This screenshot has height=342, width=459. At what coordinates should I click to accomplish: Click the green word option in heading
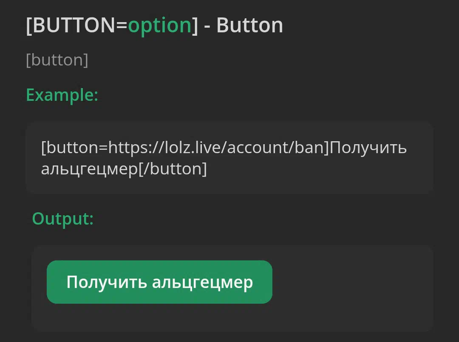click(160, 26)
